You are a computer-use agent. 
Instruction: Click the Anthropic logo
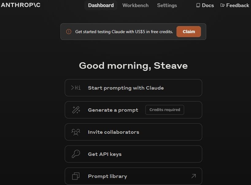21,5
